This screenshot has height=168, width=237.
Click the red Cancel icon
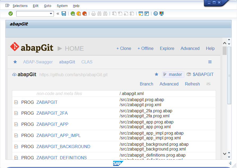click(85, 14)
